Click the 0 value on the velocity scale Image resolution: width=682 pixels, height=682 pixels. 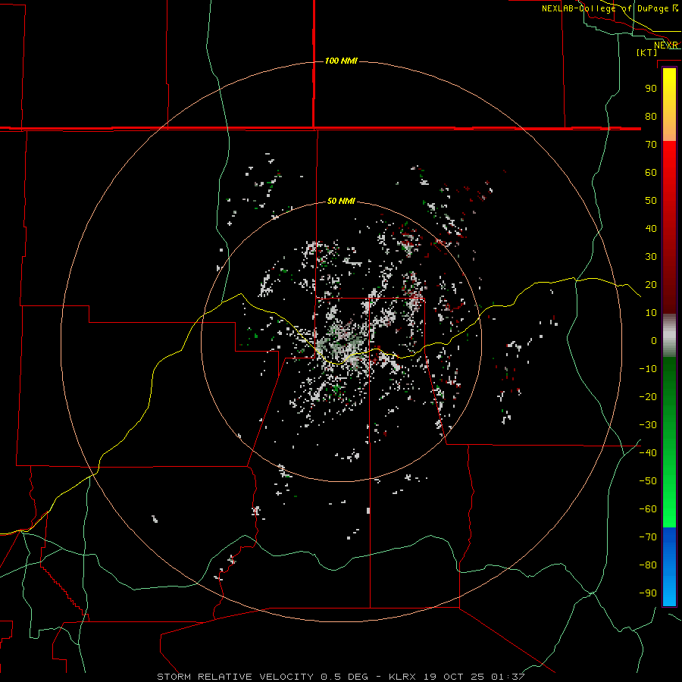654,340
